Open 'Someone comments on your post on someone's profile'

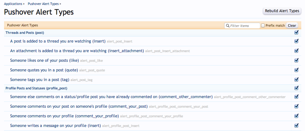tap(79, 106)
